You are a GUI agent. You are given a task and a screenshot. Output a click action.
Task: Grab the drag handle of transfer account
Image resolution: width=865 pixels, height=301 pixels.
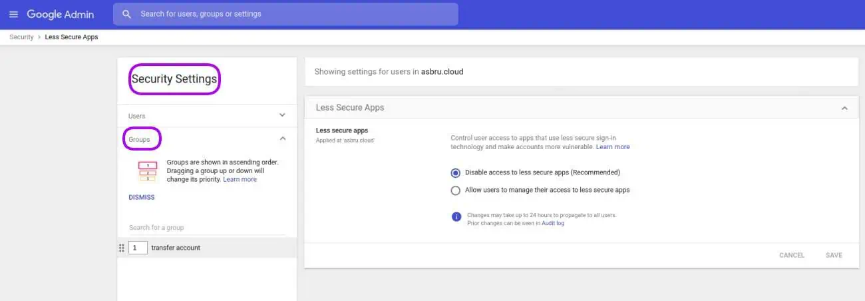pos(122,248)
